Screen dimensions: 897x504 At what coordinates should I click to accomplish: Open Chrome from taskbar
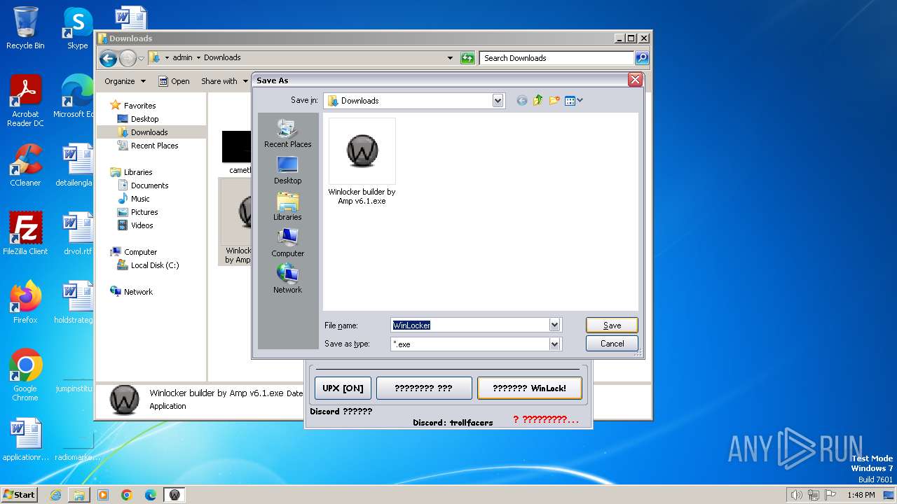pyautogui.click(x=127, y=495)
